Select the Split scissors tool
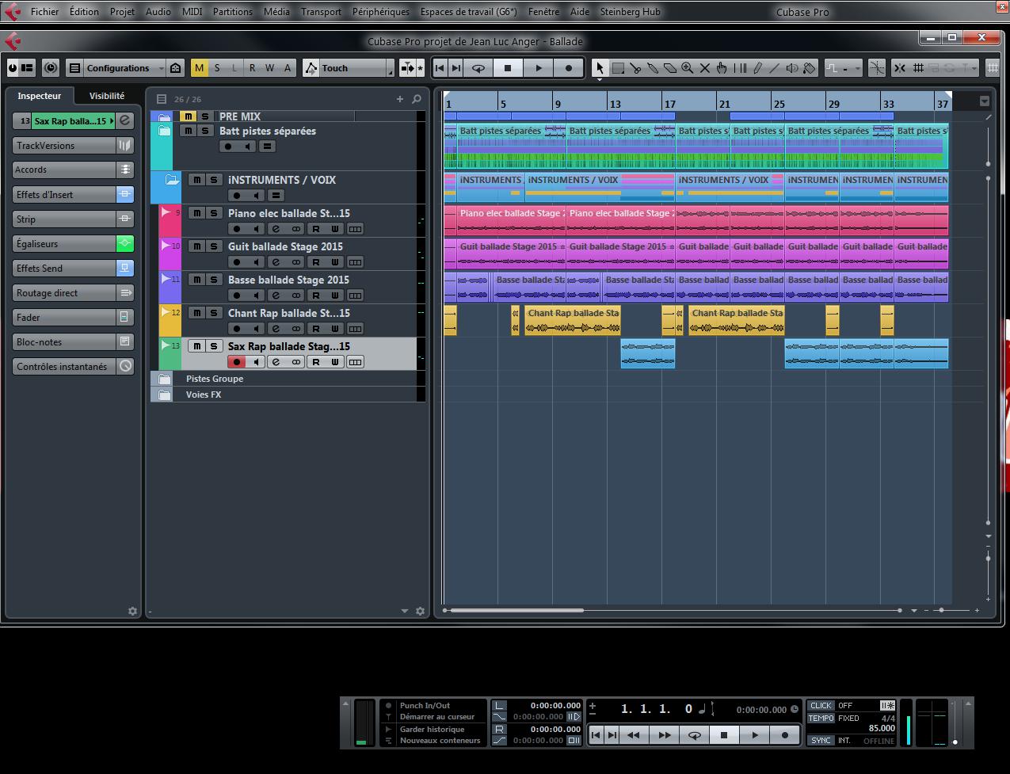1010x774 pixels. (x=635, y=68)
